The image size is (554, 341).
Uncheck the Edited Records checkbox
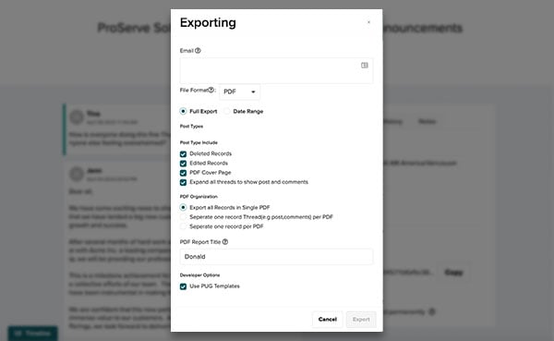tap(183, 164)
